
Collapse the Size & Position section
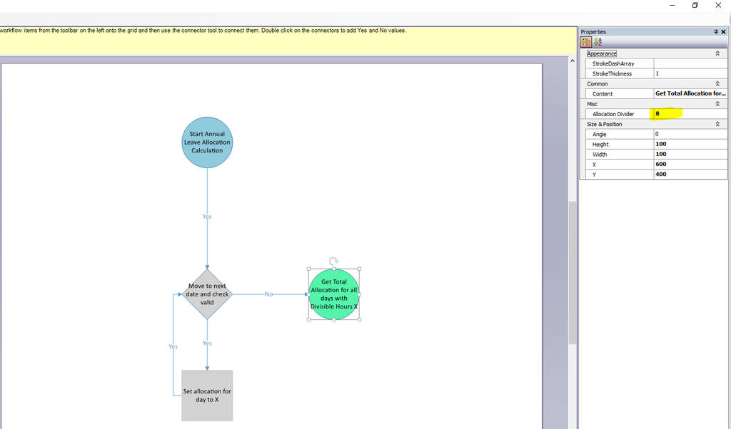pyautogui.click(x=717, y=124)
